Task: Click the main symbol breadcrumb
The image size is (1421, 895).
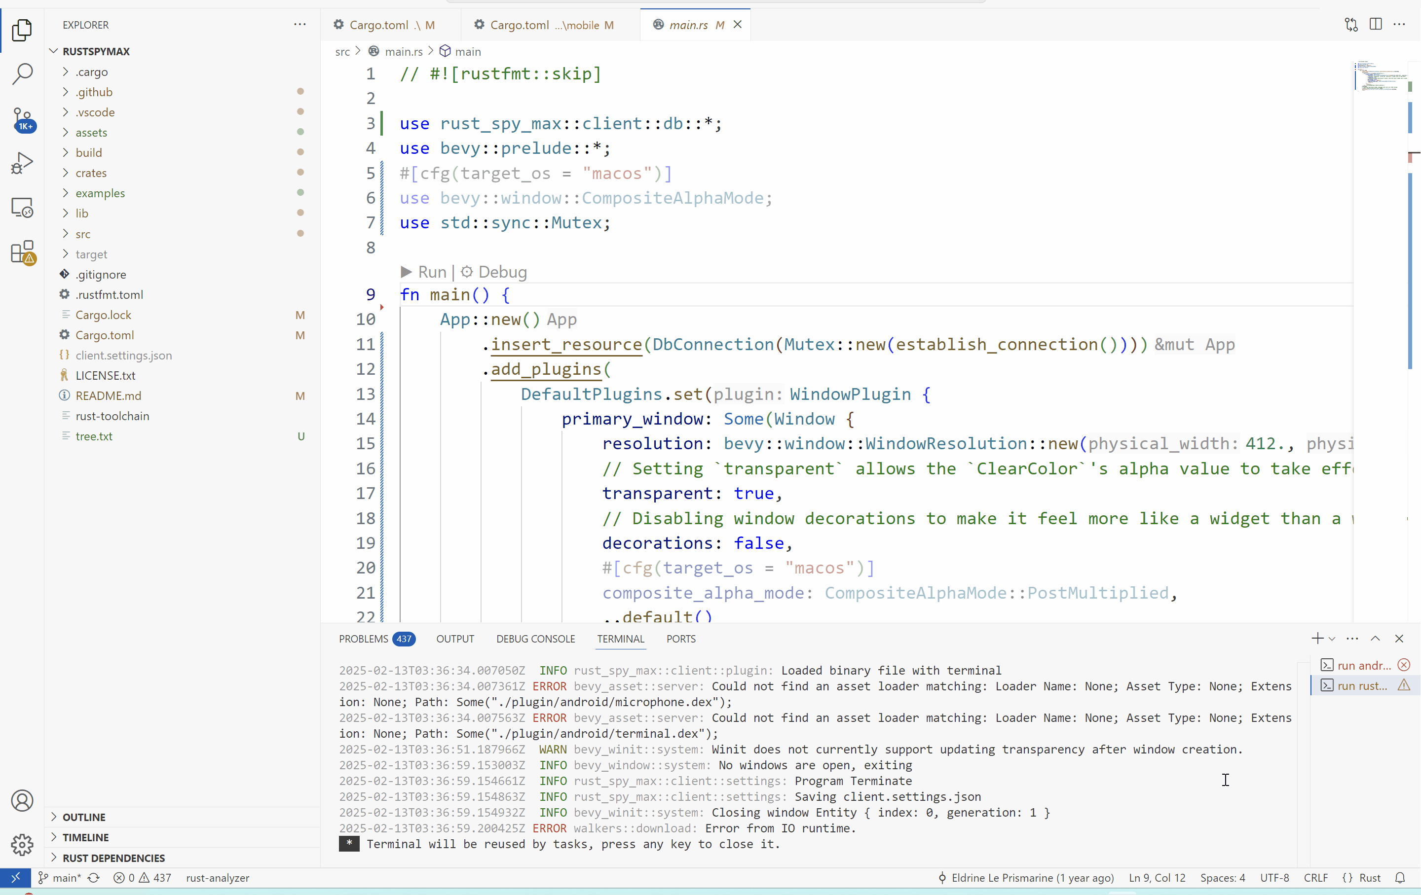Action: click(461, 51)
